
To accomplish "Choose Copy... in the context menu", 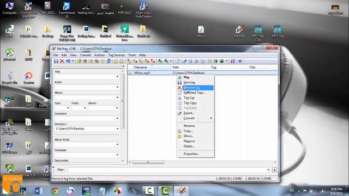I will pyautogui.click(x=195, y=131).
